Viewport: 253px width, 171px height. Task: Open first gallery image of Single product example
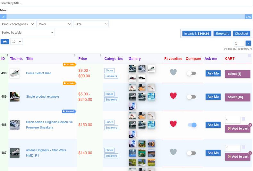[132, 87]
